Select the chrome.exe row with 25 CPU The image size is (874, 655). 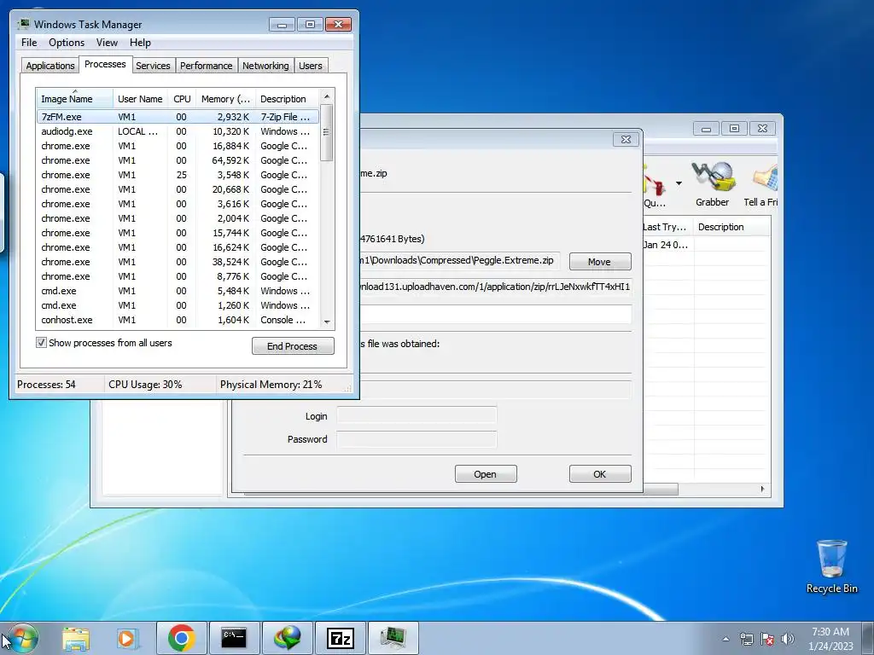tap(178, 175)
